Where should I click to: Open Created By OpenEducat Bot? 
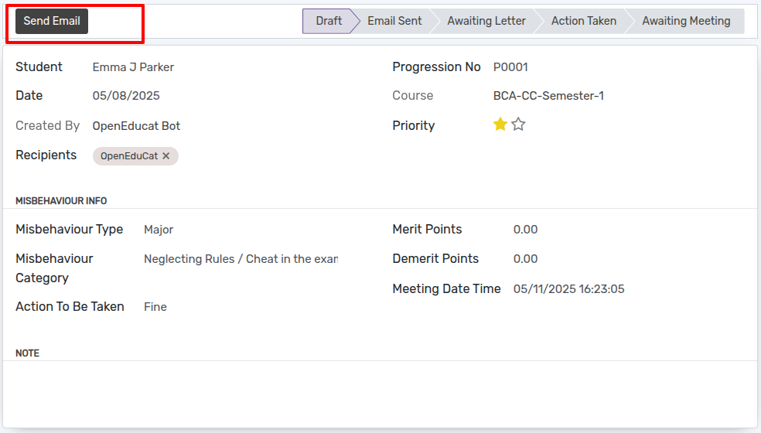point(136,126)
